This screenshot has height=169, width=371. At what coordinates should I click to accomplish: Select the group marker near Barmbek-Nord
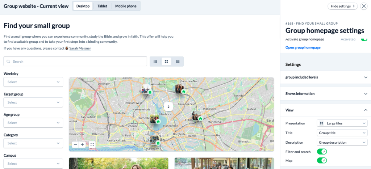(x=180, y=89)
